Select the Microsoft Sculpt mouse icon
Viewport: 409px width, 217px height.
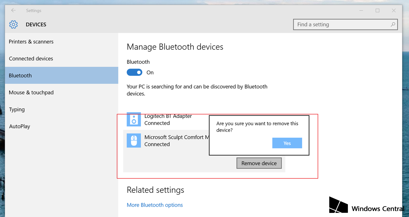(134, 141)
